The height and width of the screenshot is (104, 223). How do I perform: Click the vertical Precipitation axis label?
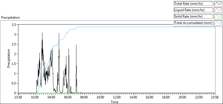(9, 59)
